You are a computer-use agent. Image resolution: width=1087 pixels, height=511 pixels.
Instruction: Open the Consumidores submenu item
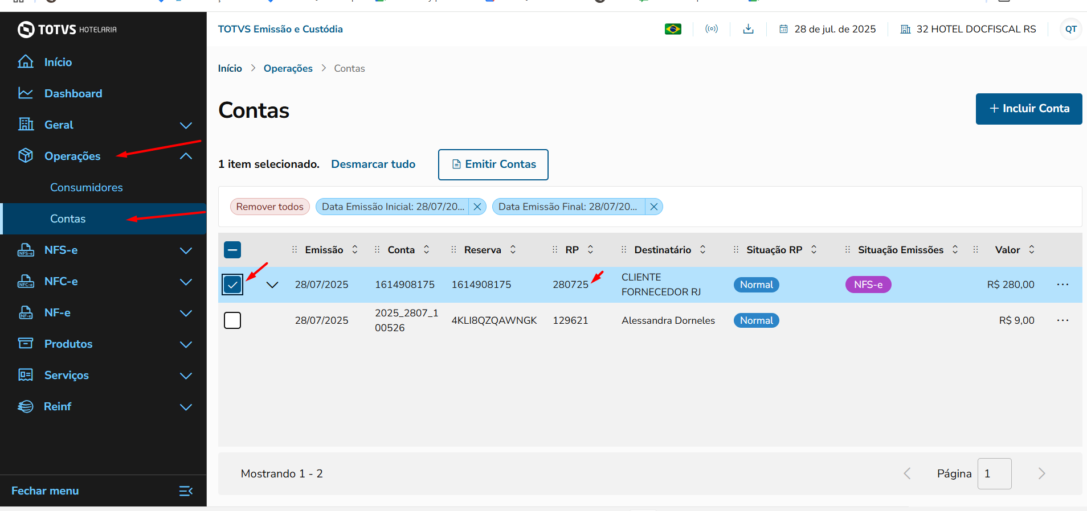[87, 187]
